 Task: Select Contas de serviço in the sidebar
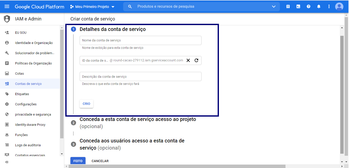click(30, 84)
